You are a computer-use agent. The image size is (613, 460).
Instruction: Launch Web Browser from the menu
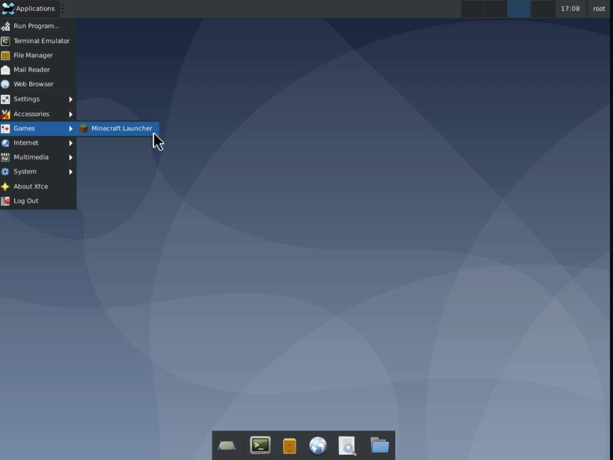tap(38, 84)
